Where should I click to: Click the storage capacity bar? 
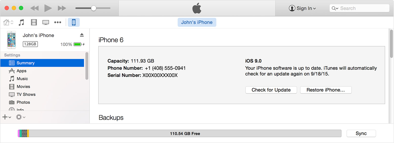tap(180, 133)
